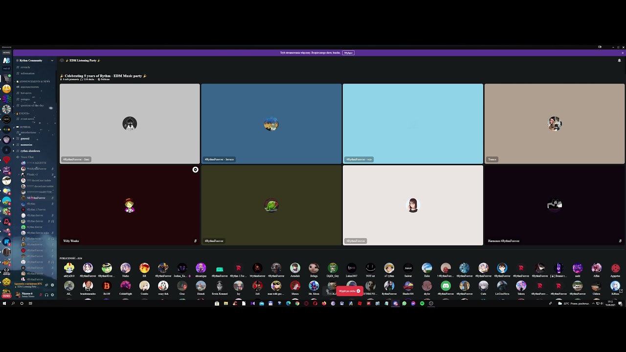Click the 'read all' server list button

coord(6,69)
